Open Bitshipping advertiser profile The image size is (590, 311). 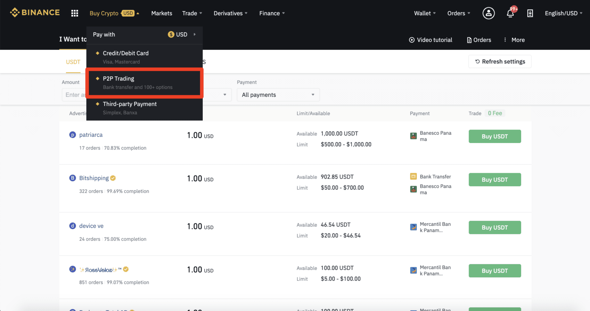click(94, 178)
